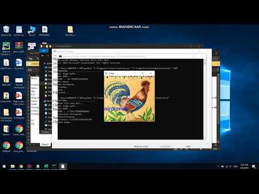
Task: Click the rooster picture in the image window
Action: click(x=129, y=99)
